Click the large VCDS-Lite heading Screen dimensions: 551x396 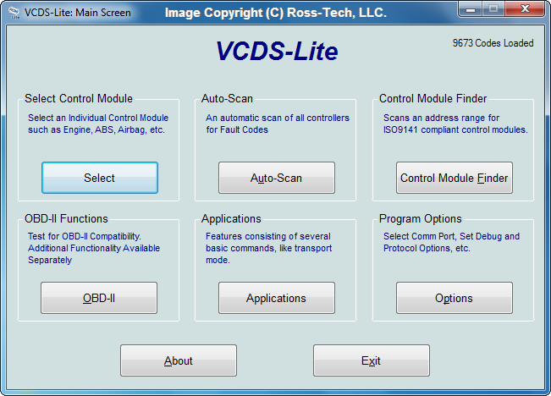pos(276,52)
